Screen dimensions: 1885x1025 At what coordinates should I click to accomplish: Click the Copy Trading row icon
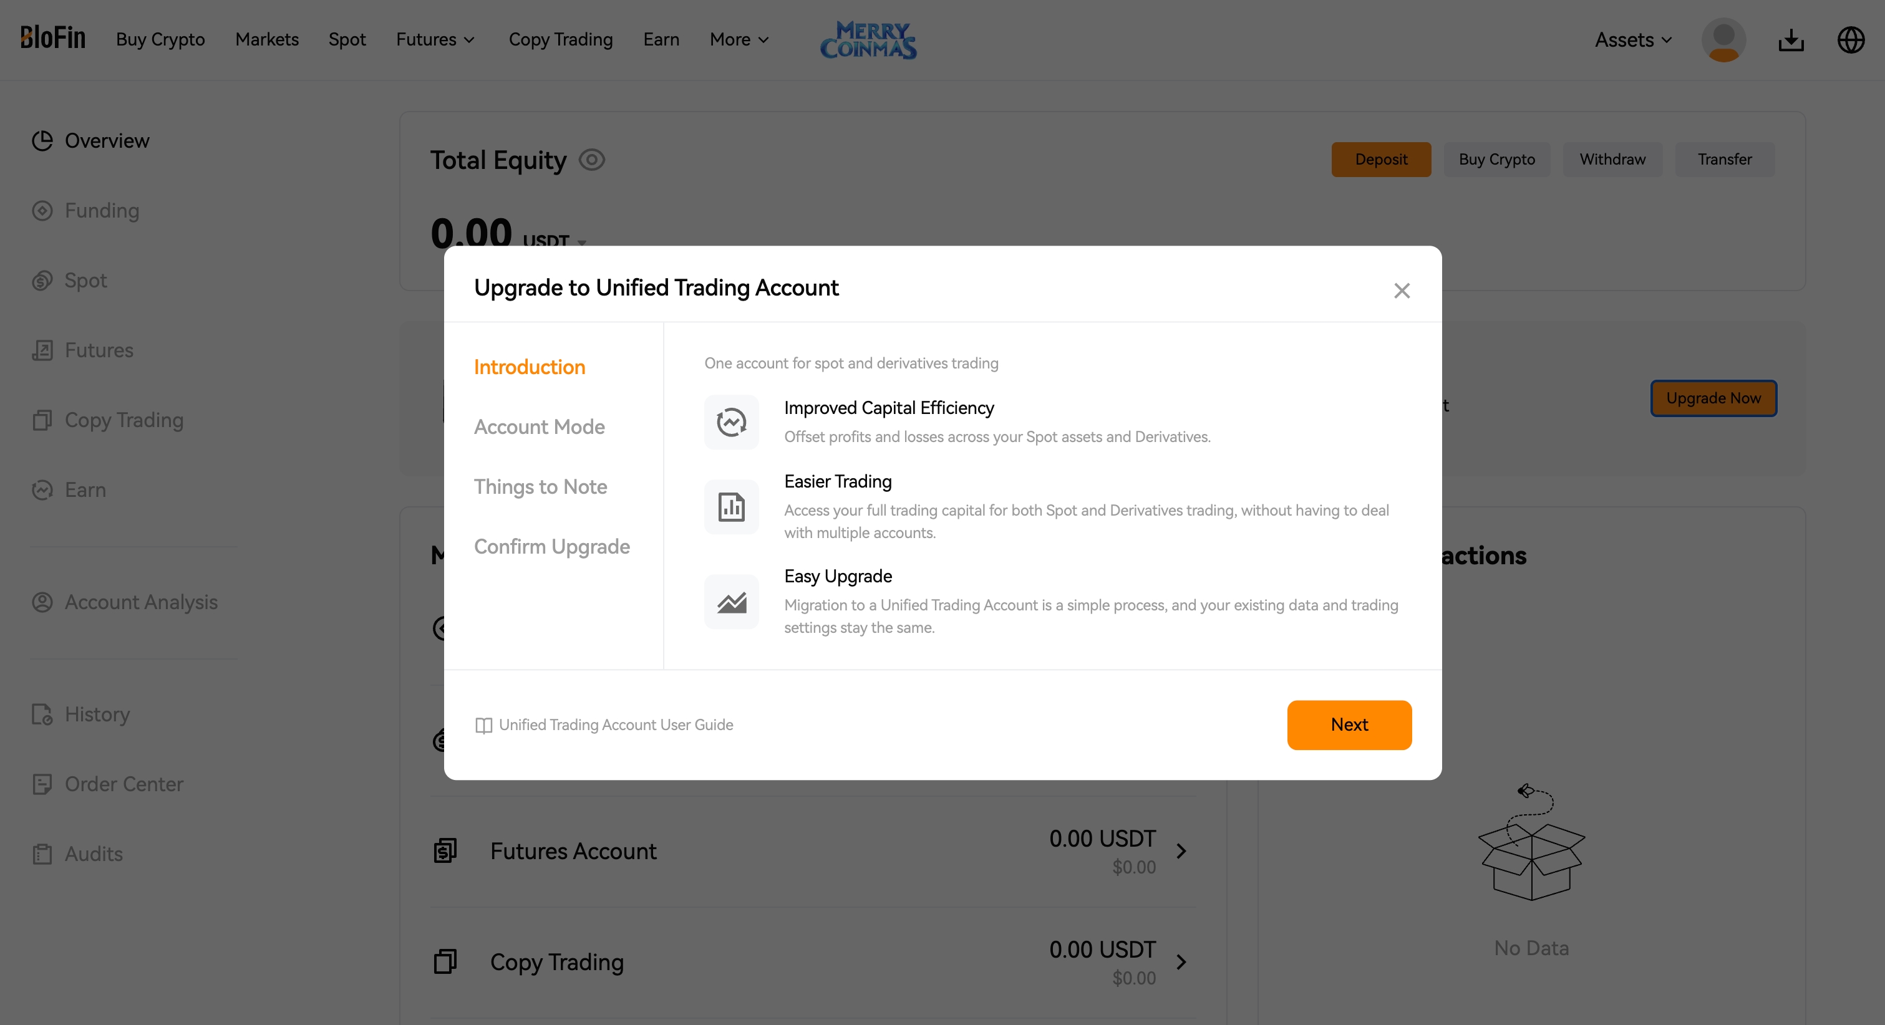point(445,961)
